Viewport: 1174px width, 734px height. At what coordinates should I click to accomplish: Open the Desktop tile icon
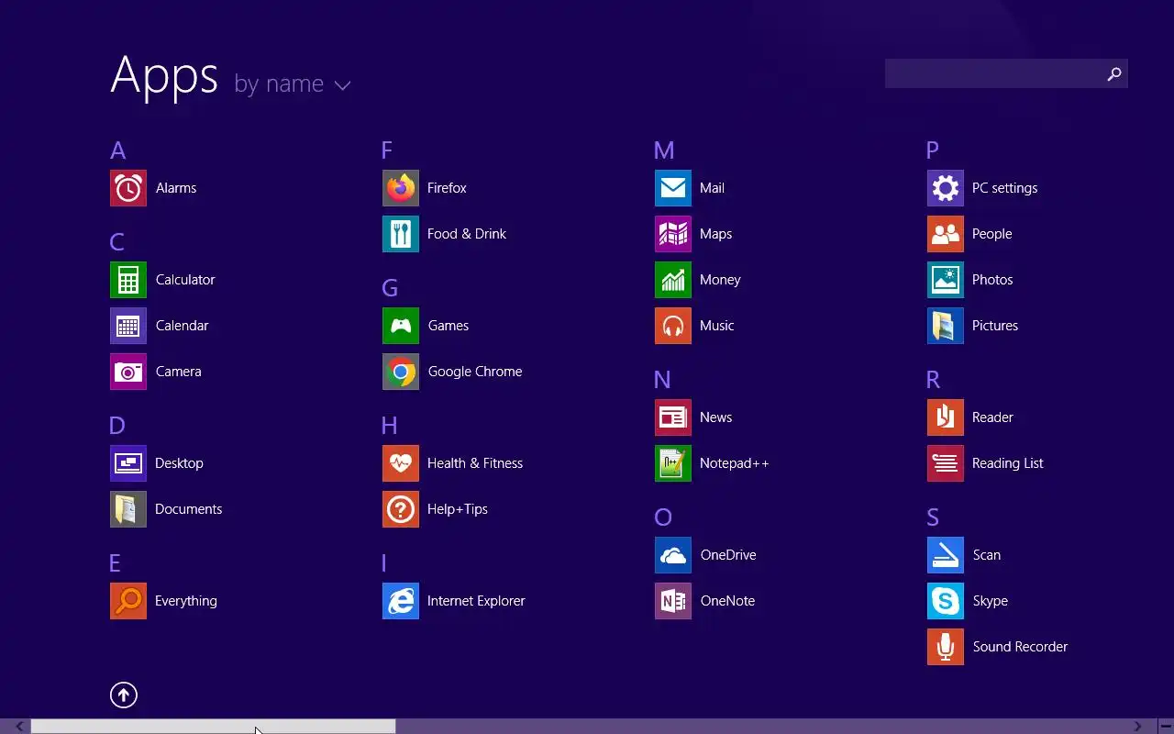128,463
